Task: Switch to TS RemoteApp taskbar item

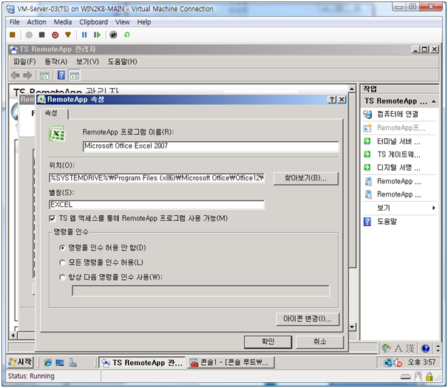Action: click(142, 363)
